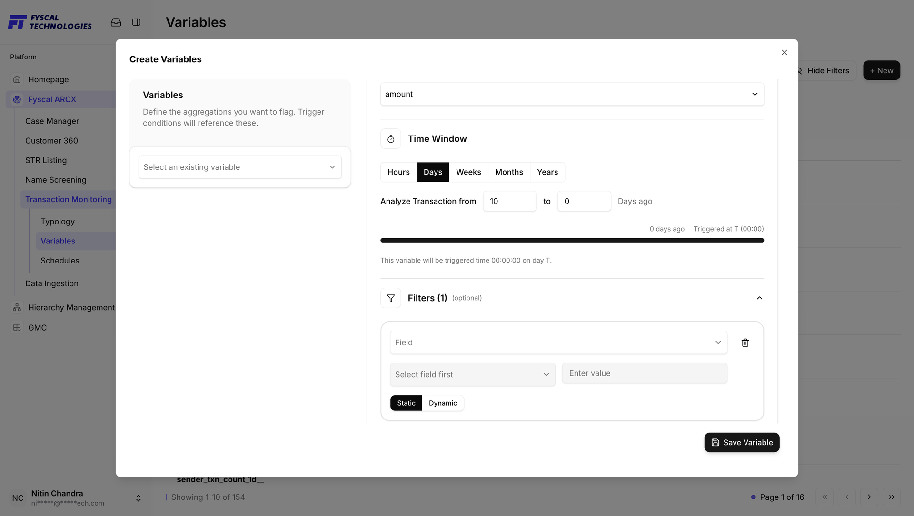
Task: Go to Typology in sidebar
Action: [x=58, y=222]
